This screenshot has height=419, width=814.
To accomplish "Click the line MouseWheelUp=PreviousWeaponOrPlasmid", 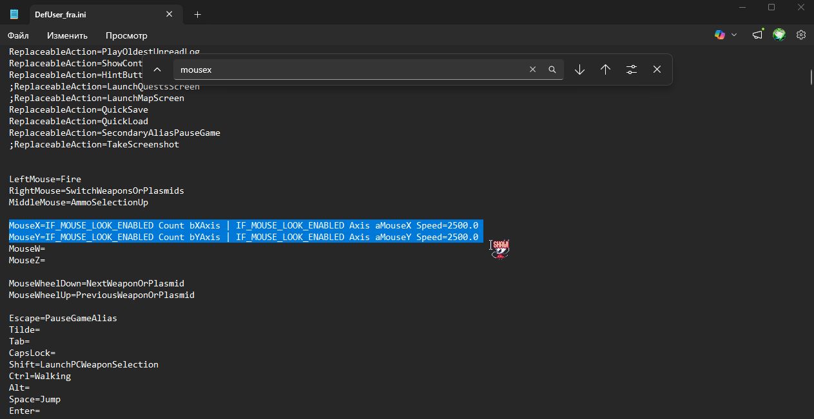I will pos(102,295).
